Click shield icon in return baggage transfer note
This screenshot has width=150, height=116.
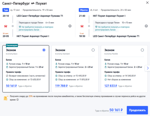96,27
